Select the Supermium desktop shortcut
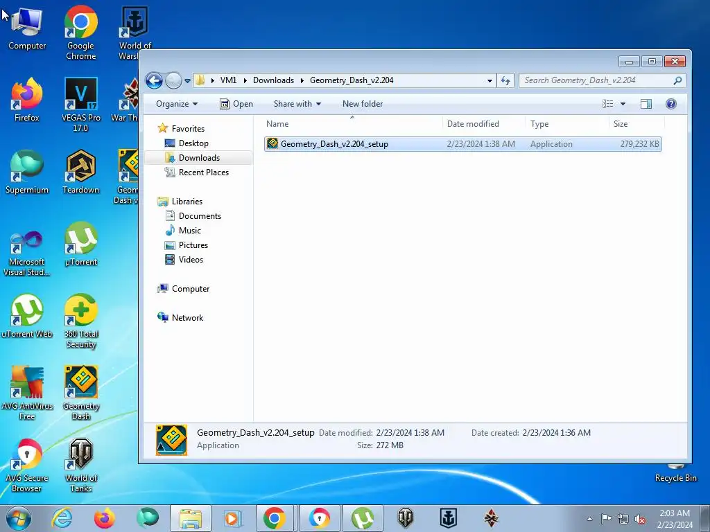This screenshot has height=532, width=710. (x=27, y=172)
